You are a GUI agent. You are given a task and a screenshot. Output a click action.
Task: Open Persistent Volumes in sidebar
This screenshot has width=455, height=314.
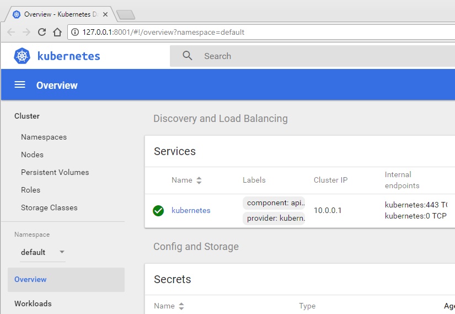click(x=55, y=172)
